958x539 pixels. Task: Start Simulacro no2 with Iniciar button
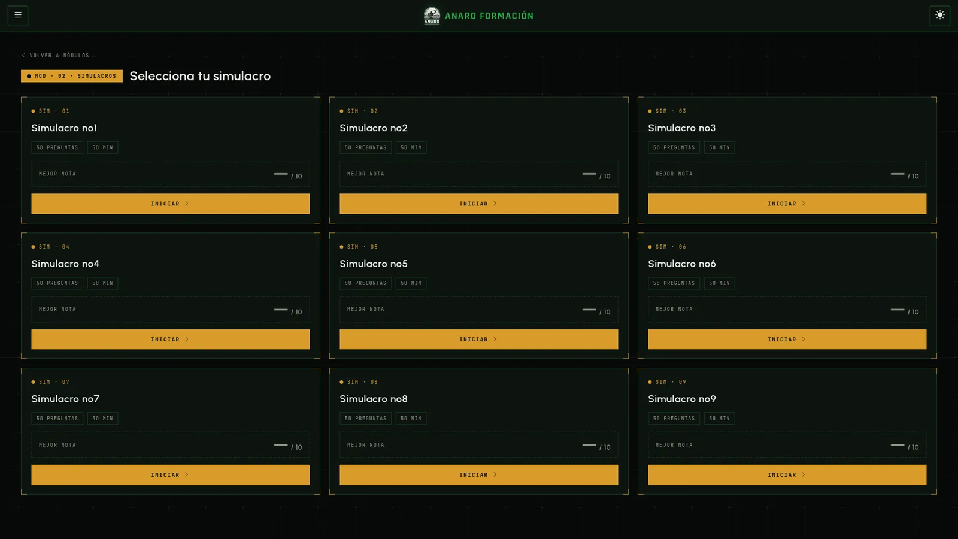coord(479,204)
